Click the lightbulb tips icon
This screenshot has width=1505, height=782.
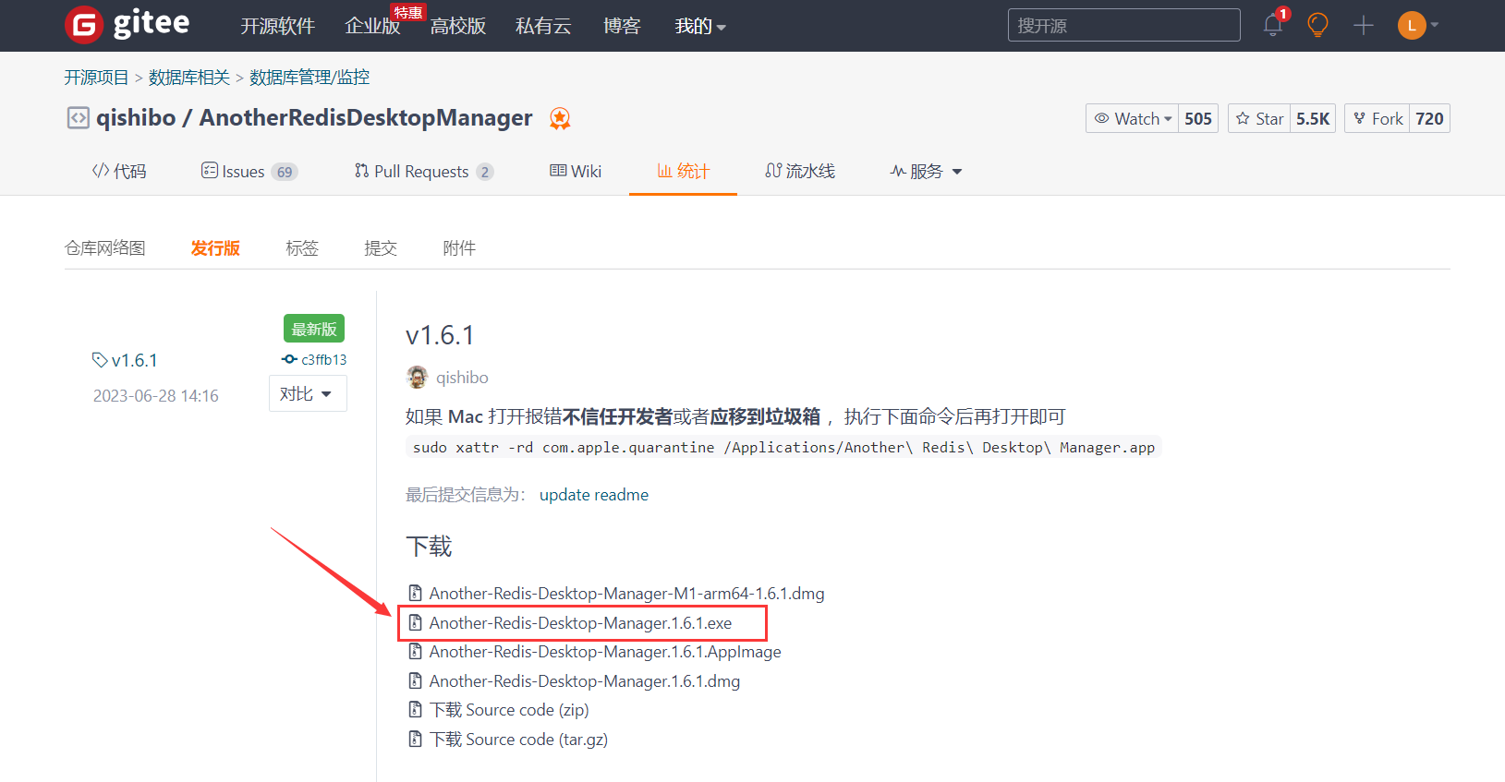[x=1317, y=25]
